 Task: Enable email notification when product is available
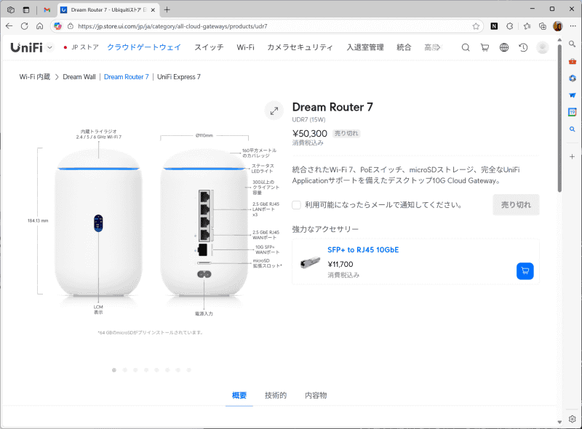tap(295, 204)
